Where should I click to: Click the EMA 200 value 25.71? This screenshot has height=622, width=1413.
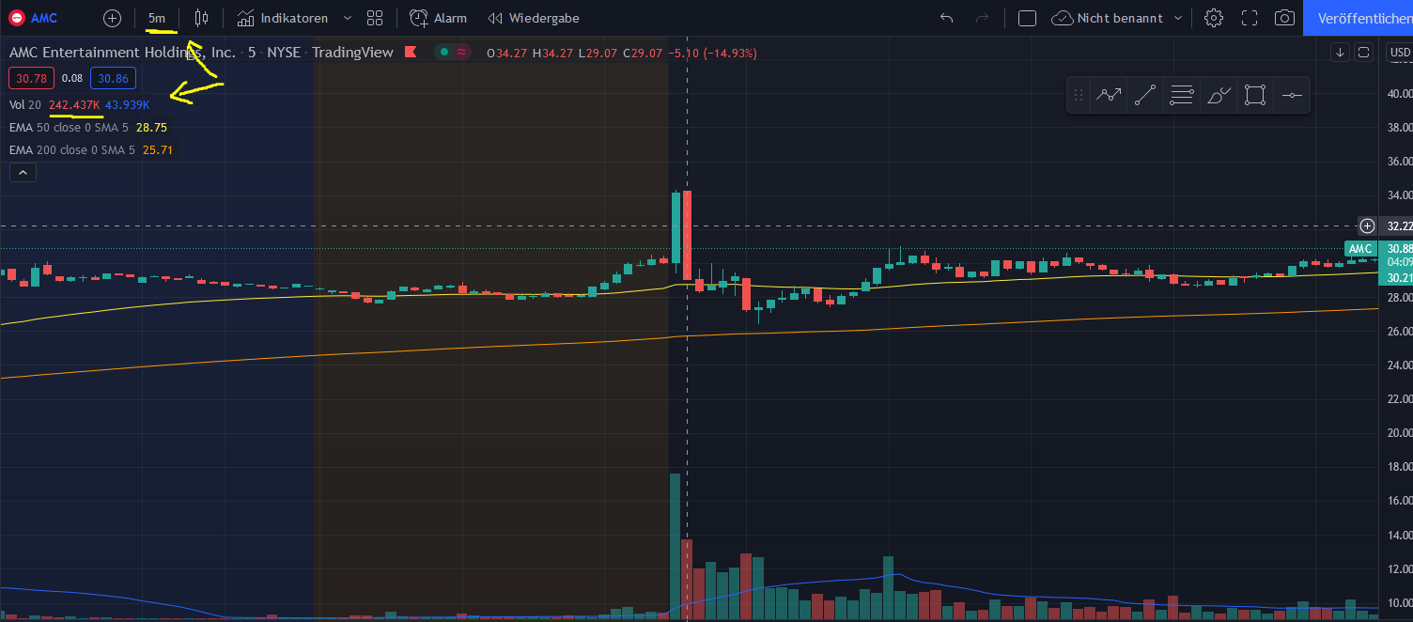pyautogui.click(x=158, y=149)
